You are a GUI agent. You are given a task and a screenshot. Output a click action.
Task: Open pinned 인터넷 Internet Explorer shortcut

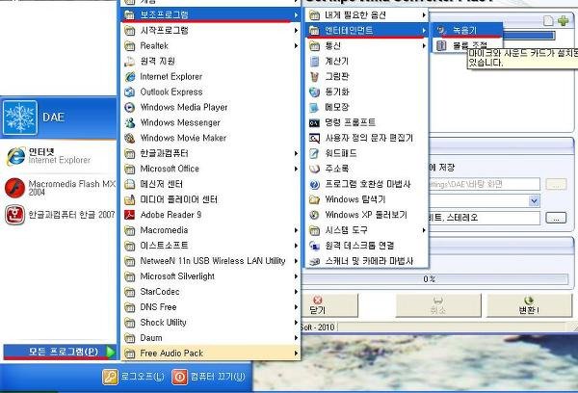(59, 156)
